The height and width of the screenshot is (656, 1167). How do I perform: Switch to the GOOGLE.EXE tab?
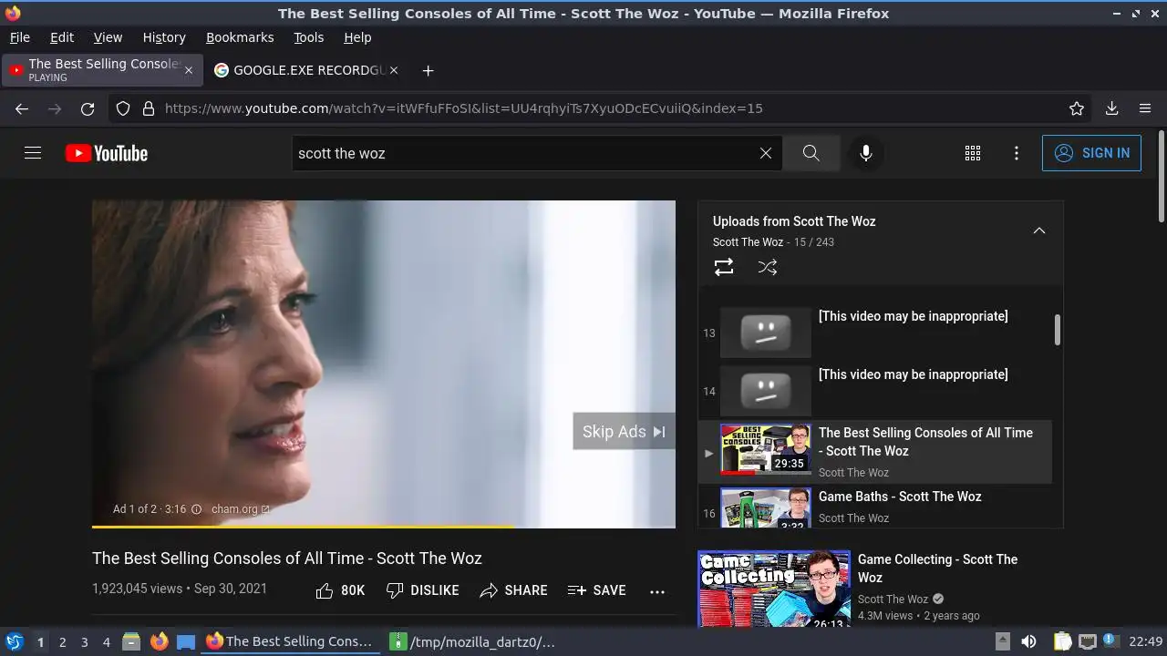click(x=306, y=70)
